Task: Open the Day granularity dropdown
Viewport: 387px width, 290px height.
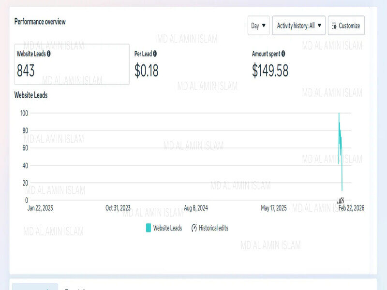Action: (x=258, y=26)
